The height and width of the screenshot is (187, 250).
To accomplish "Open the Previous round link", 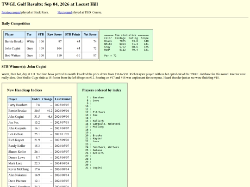I will 11,12.
